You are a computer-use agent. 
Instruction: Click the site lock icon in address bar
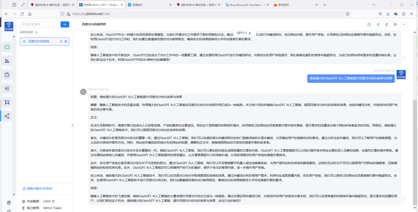click(x=69, y=14)
